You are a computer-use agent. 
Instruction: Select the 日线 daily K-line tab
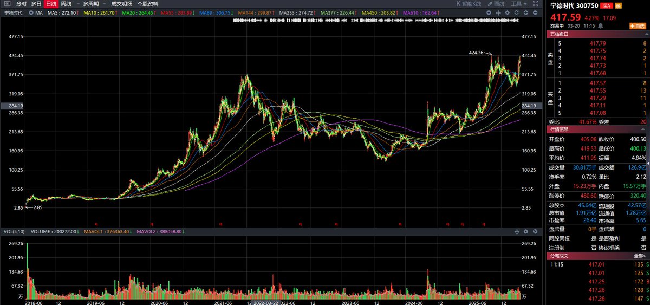coord(50,3)
